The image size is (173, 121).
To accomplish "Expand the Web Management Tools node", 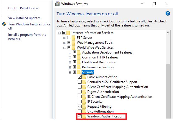I will 65,43.
